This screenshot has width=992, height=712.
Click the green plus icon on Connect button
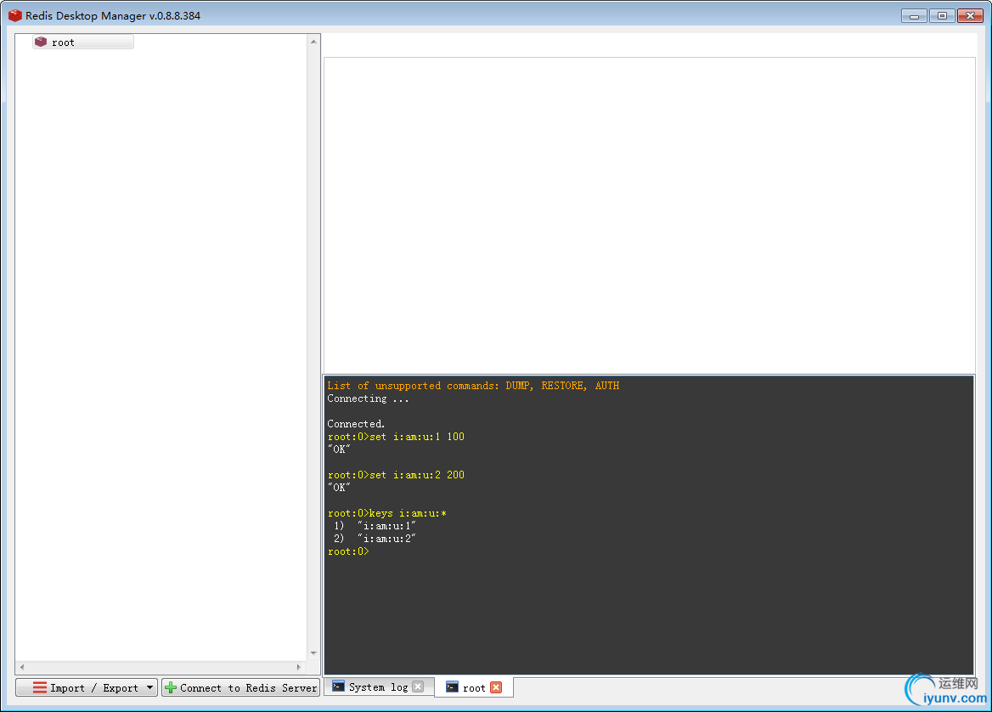pos(171,687)
